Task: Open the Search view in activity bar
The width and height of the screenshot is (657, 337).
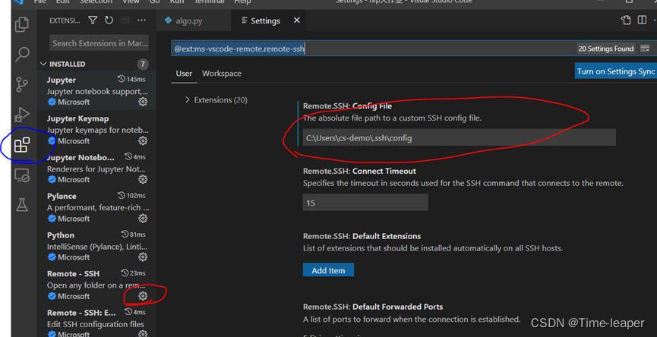Action: [22, 55]
